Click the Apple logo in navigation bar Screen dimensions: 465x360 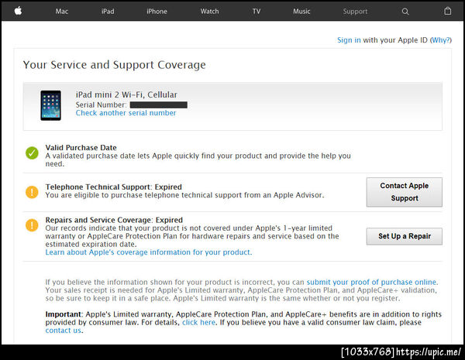tap(18, 11)
